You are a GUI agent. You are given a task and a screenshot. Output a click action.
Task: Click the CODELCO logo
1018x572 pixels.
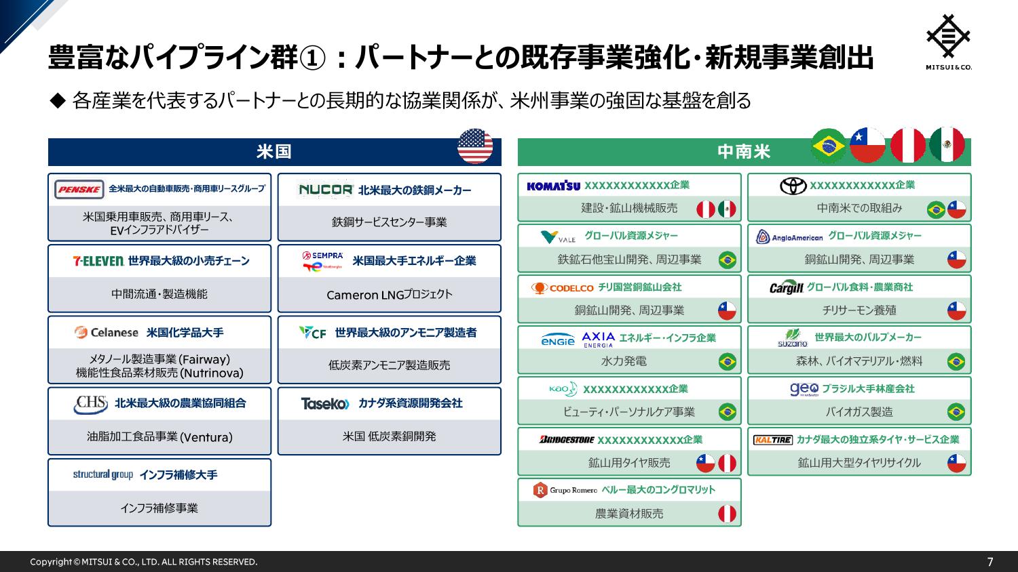tap(562, 288)
